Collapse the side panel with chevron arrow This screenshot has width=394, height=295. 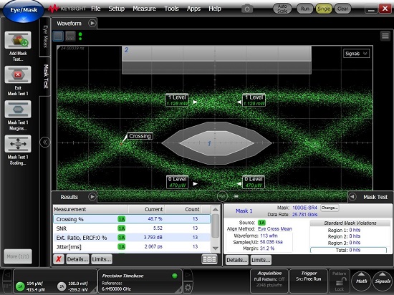tap(44, 142)
